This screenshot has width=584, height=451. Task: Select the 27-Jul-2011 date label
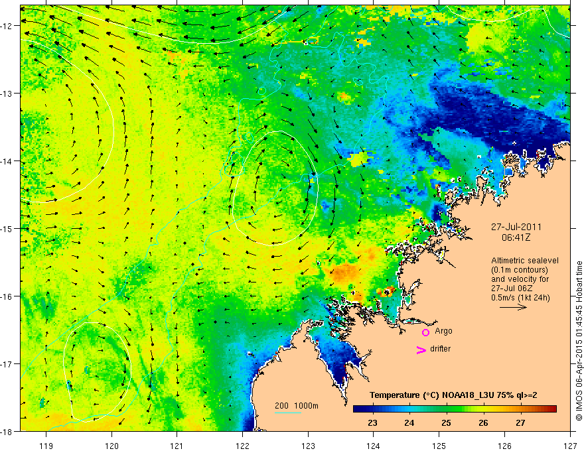(x=516, y=227)
